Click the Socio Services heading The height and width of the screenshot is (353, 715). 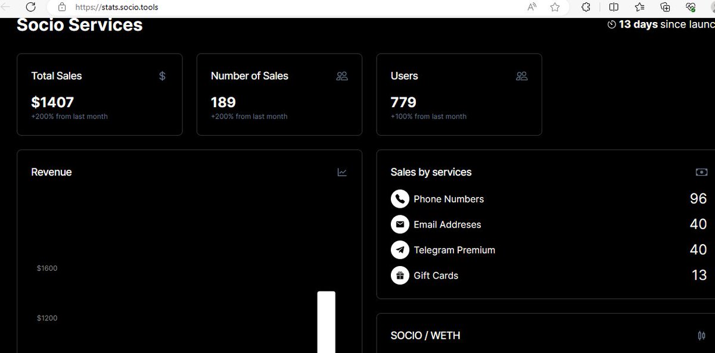(80, 25)
